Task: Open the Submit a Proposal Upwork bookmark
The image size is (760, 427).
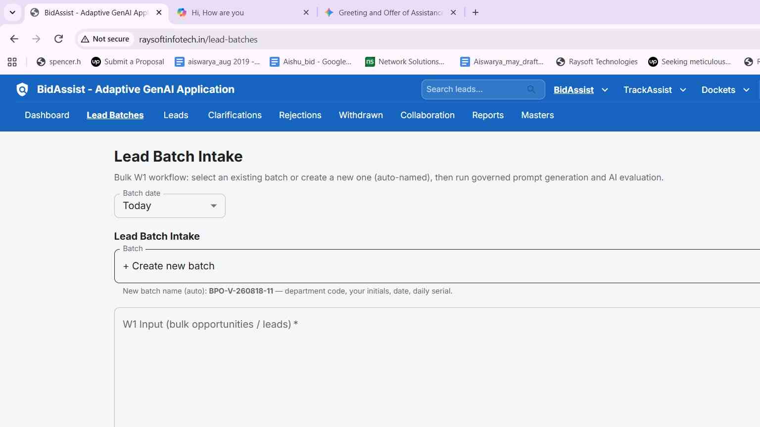Action: click(x=128, y=62)
